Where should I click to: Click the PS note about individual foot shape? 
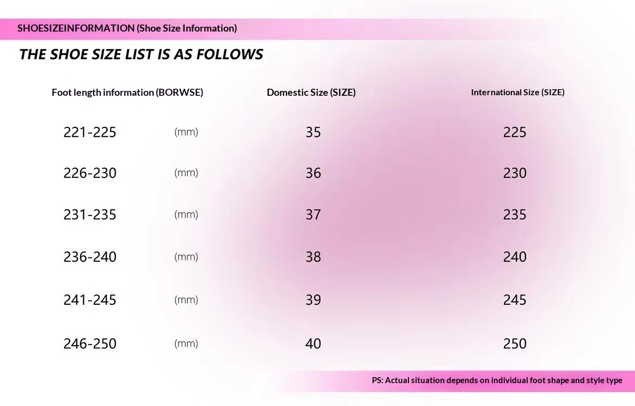click(497, 380)
